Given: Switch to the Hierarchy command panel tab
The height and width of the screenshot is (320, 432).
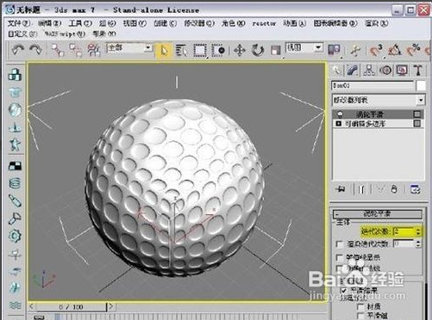Looking at the screenshot, I should tap(369, 70).
